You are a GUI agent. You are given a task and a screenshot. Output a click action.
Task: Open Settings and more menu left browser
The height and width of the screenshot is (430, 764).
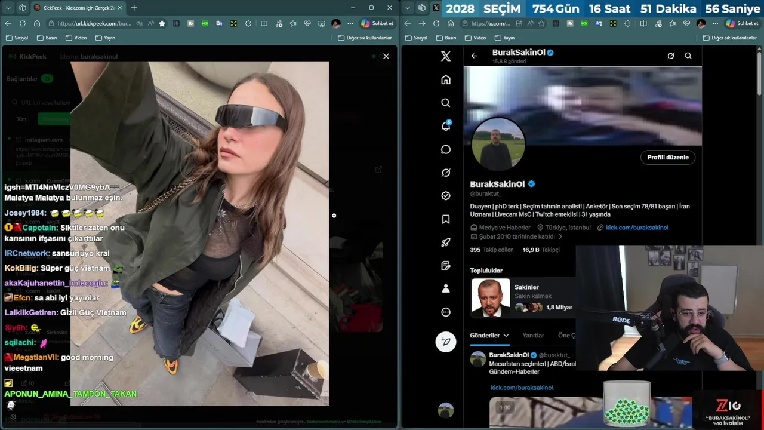pos(350,23)
